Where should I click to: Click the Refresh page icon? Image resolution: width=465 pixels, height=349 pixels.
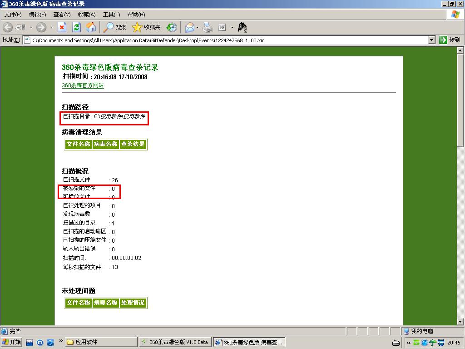(x=76, y=27)
